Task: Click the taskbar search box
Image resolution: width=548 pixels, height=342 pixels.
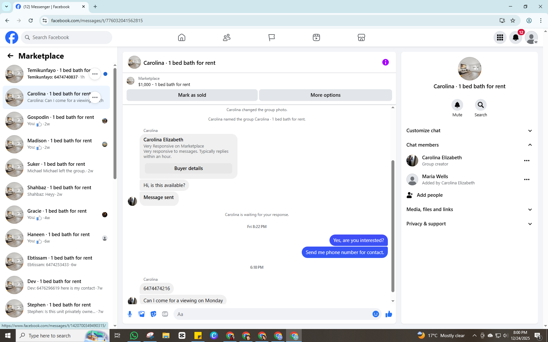Action: [63, 335]
